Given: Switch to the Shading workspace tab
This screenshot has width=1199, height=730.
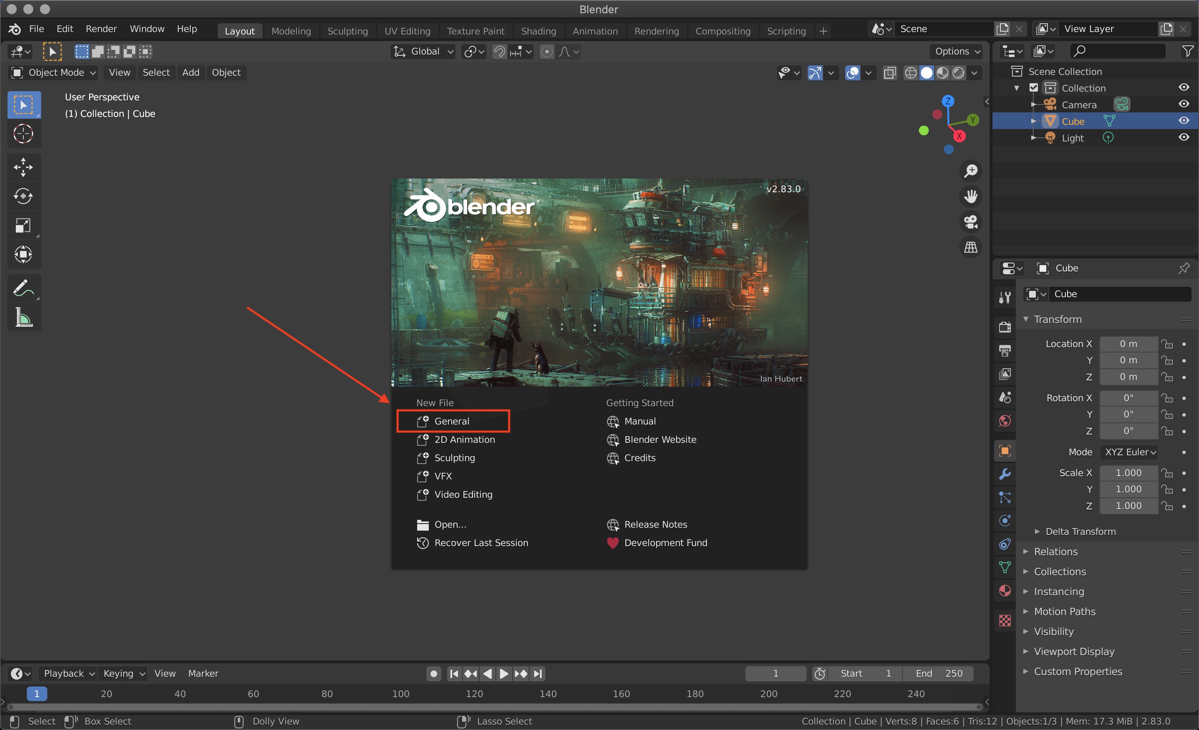Looking at the screenshot, I should 538,31.
